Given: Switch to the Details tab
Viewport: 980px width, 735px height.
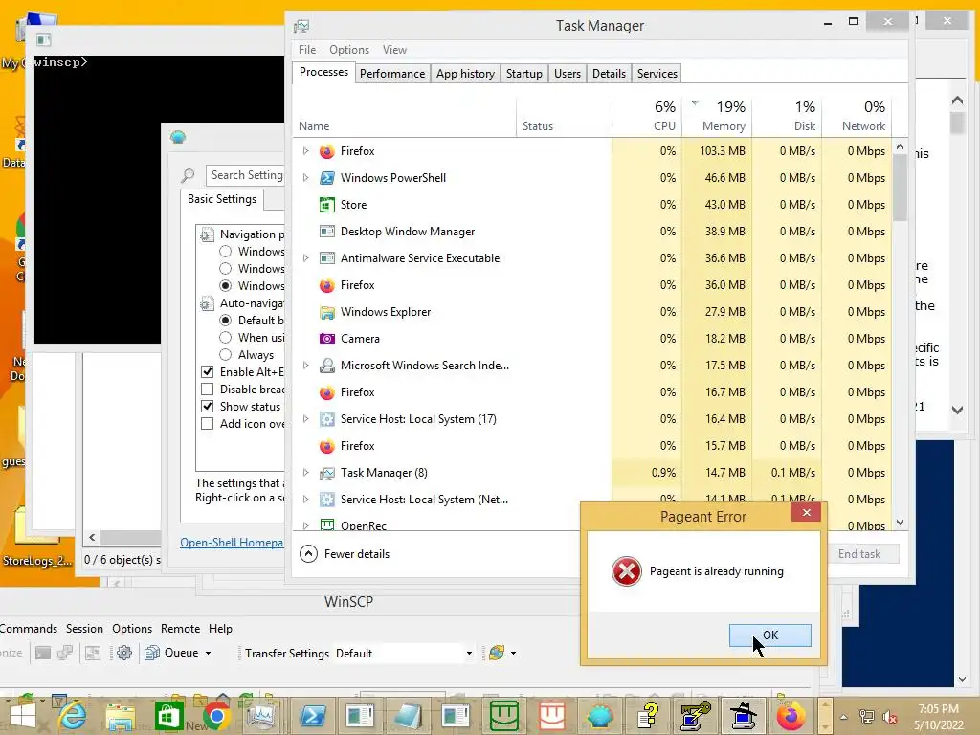Looking at the screenshot, I should 609,74.
